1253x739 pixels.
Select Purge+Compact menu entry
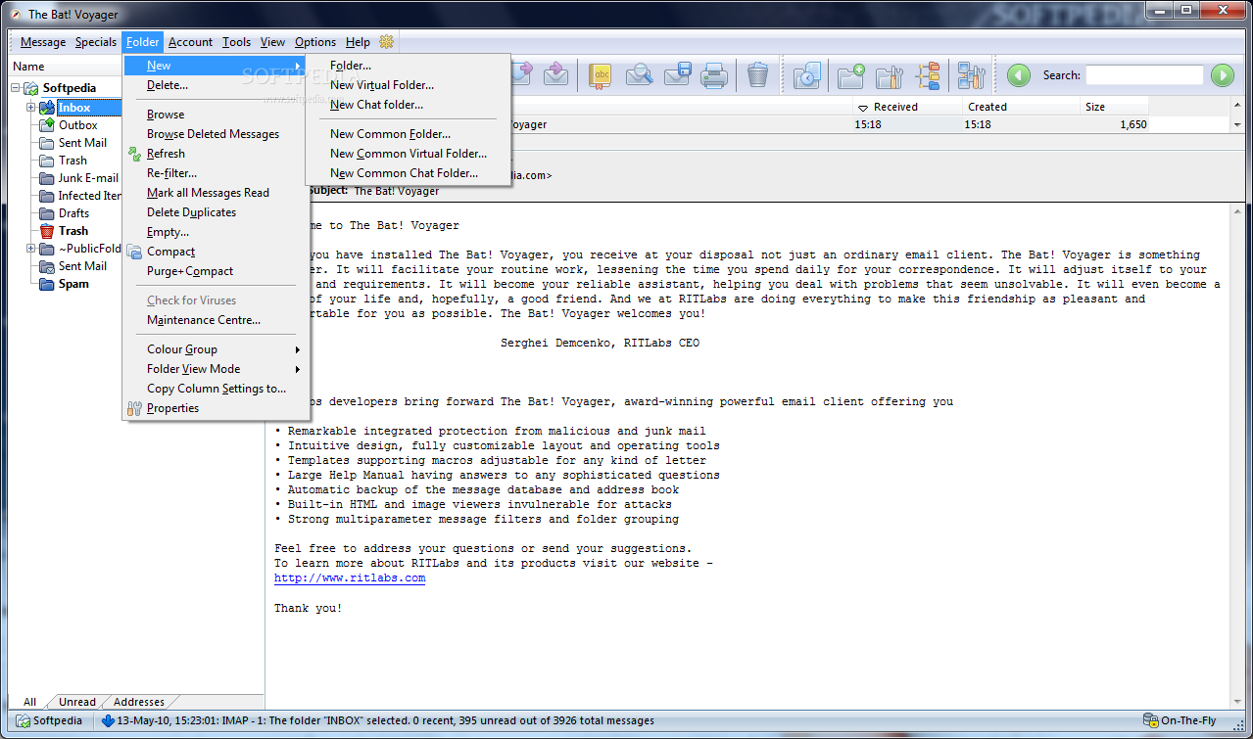point(216,271)
